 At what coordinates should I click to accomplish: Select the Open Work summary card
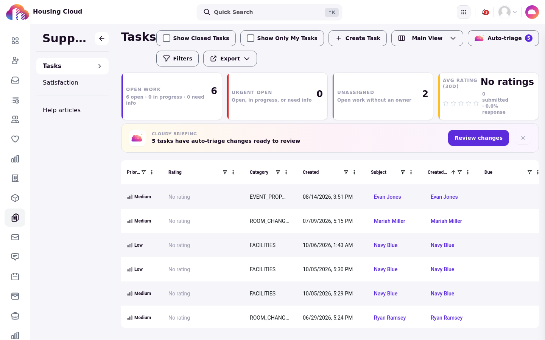pos(171,96)
